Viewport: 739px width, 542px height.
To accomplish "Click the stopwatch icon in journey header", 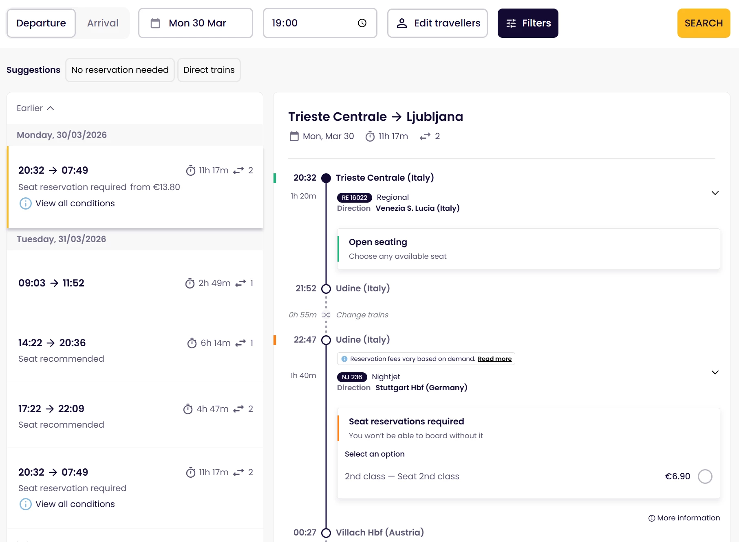I will (x=370, y=136).
